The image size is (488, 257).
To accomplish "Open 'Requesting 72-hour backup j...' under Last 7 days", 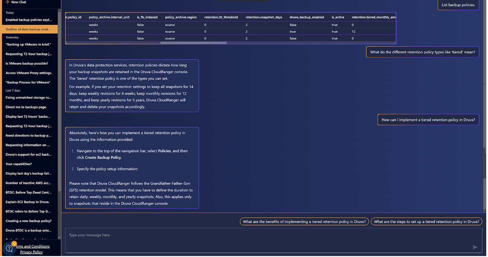I will point(29,126).
